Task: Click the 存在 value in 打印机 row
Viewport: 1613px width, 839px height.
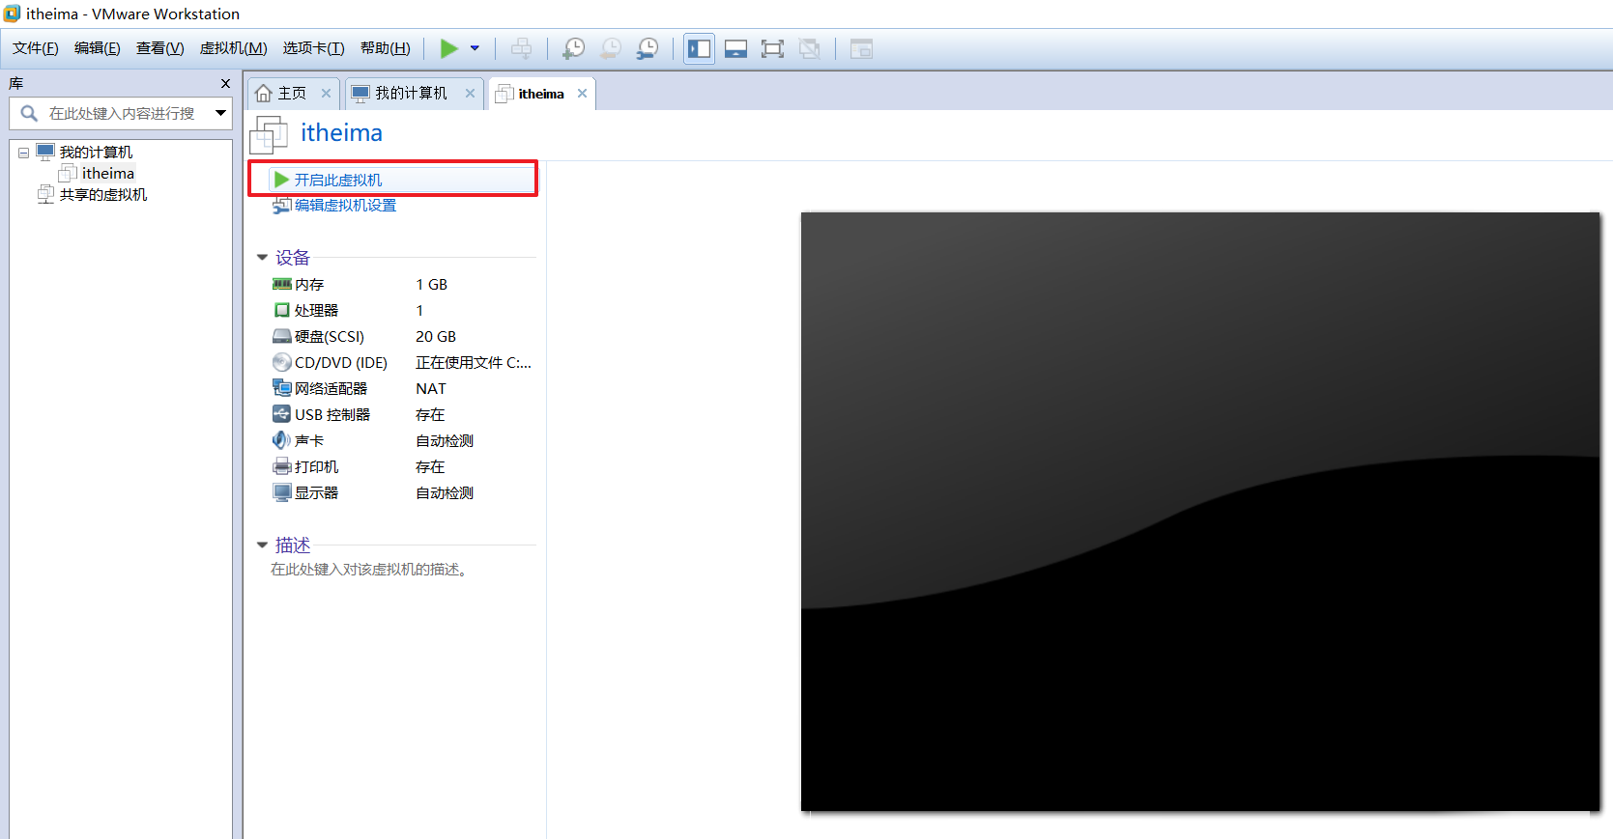Action: (x=430, y=467)
